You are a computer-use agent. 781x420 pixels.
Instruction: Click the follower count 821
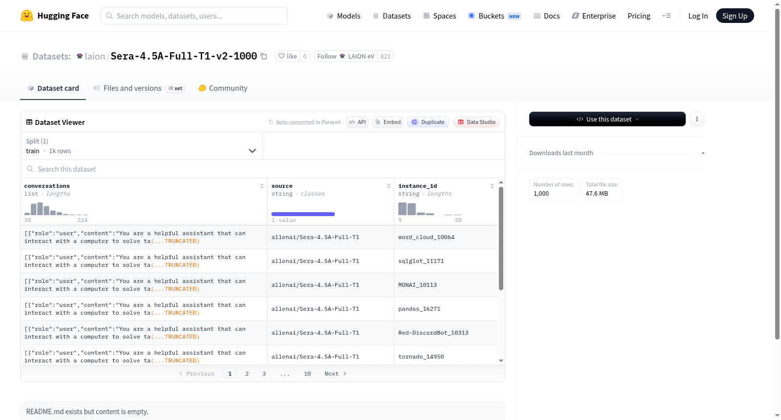pos(386,56)
